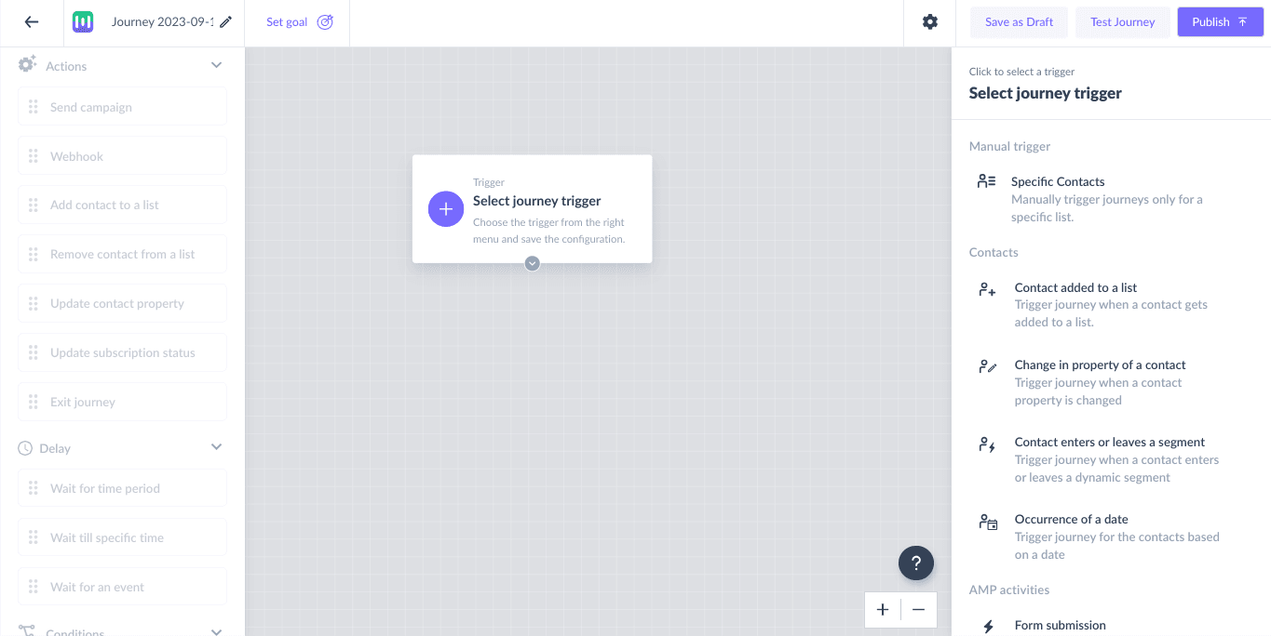Image resolution: width=1271 pixels, height=636 pixels.
Task: Click the target icon next to Set goal
Action: (x=322, y=21)
